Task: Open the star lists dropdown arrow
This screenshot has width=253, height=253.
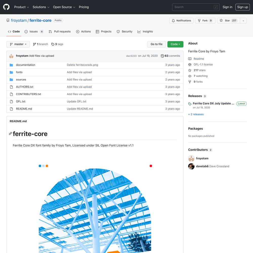Action: [243, 20]
